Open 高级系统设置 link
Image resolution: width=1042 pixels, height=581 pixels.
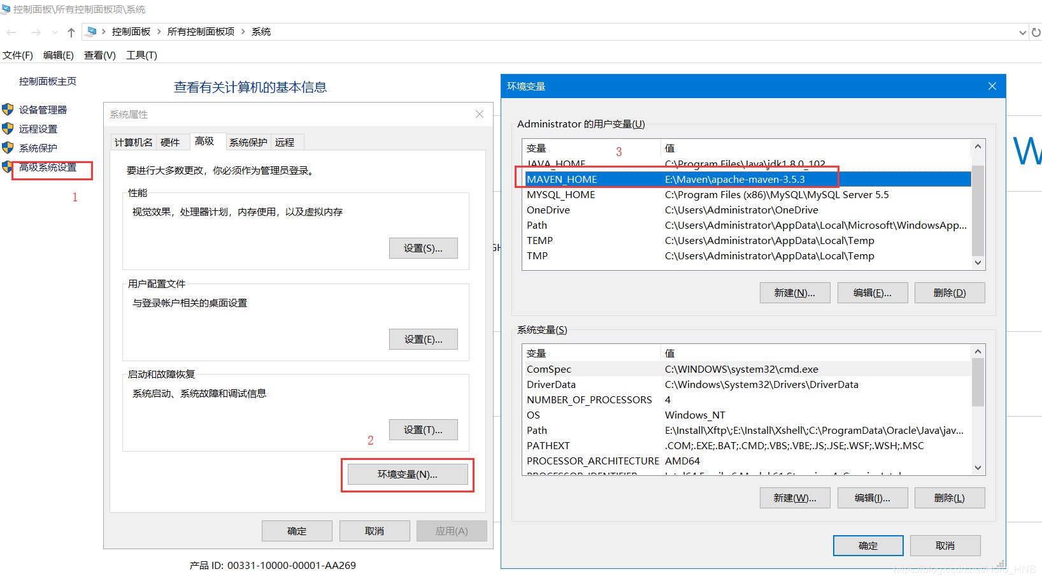[48, 168]
